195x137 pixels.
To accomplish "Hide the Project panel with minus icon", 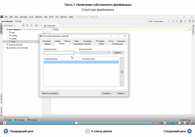I will click(40, 25).
